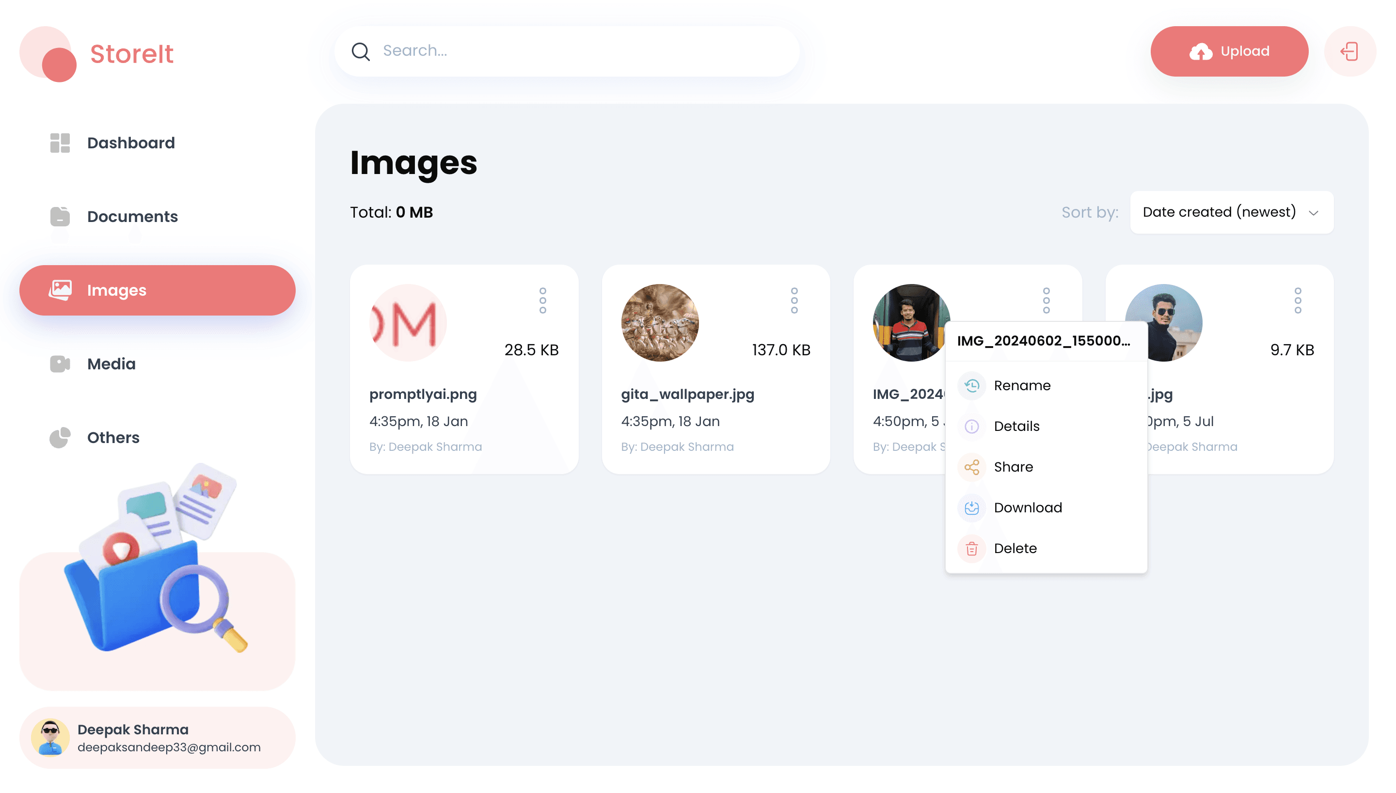The width and height of the screenshot is (1396, 793).
Task: Click the search magnifier icon
Action: [x=361, y=51]
